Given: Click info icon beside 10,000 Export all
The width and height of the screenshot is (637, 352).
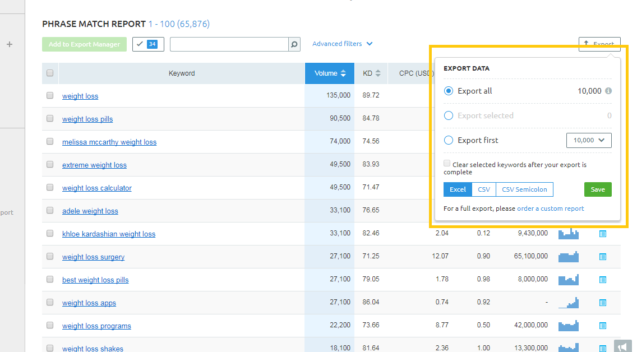Looking at the screenshot, I should click(608, 91).
